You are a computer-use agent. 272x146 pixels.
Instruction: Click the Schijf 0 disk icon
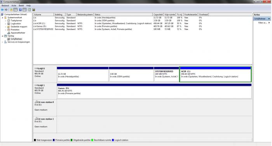click(x=36, y=68)
